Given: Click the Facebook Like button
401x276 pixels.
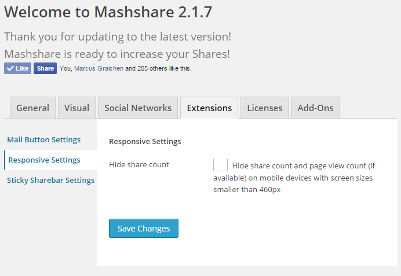Looking at the screenshot, I should (17, 68).
